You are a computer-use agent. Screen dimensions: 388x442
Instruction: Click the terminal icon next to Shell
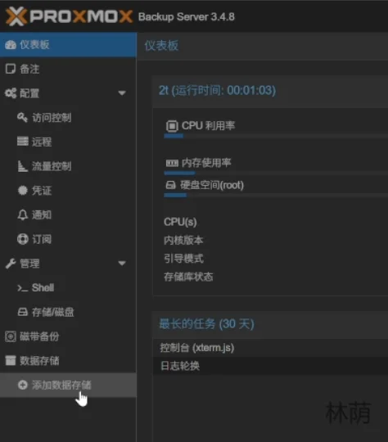[x=23, y=288]
